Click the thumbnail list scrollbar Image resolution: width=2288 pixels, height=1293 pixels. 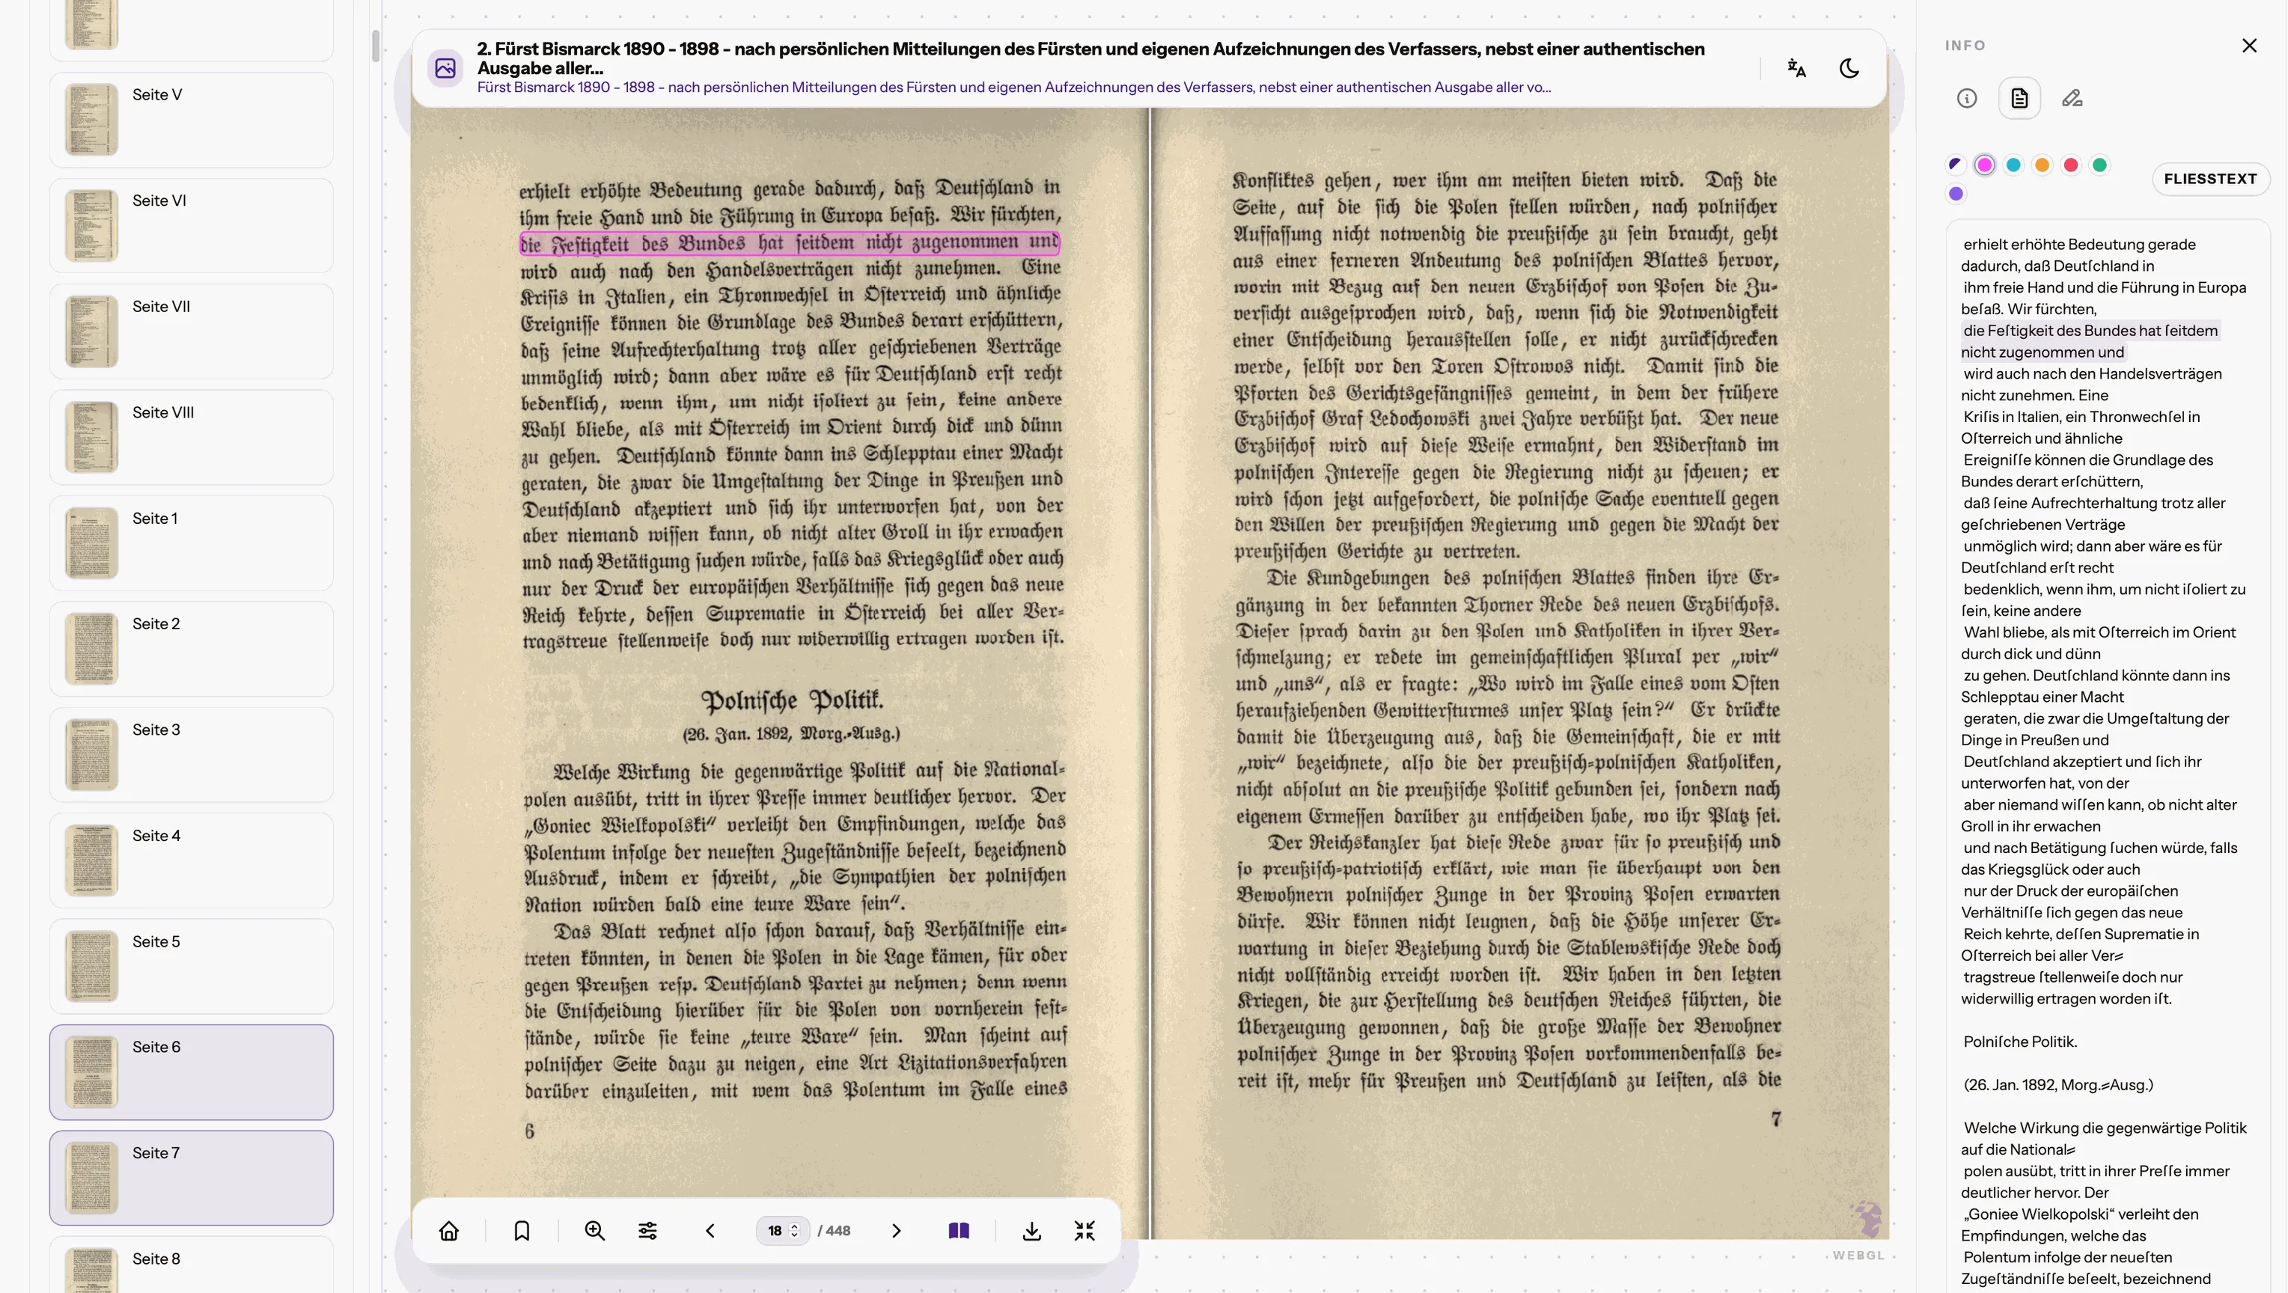tap(376, 46)
